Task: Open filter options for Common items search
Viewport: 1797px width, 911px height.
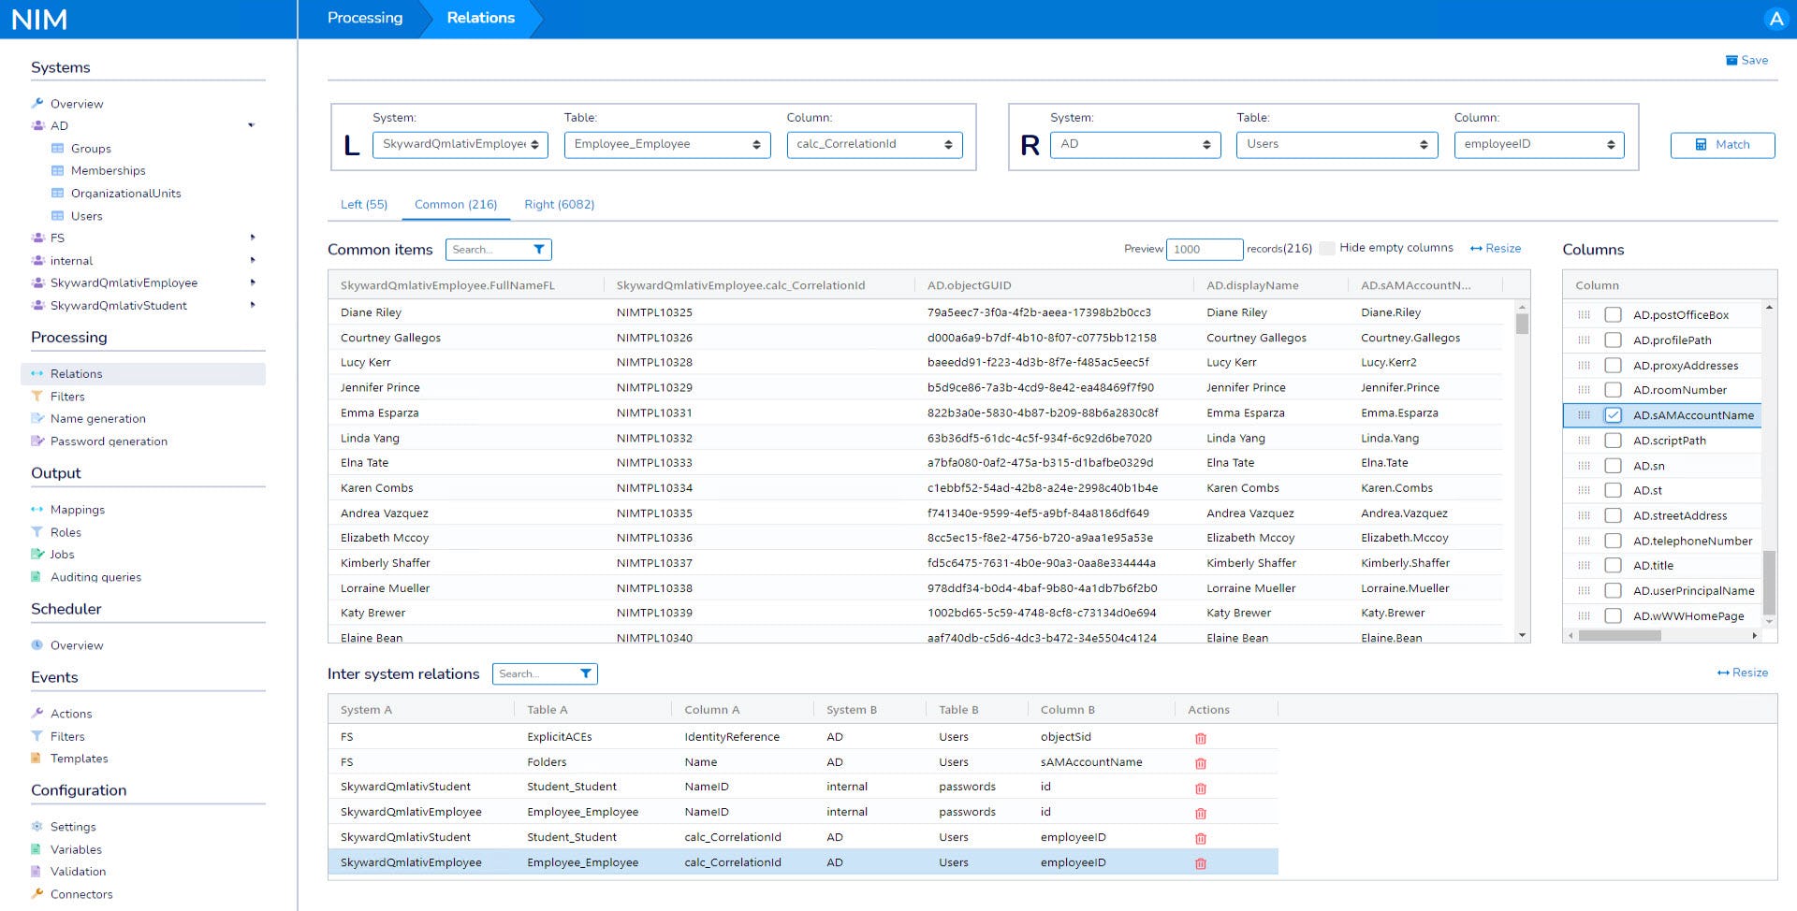Action: (x=539, y=250)
